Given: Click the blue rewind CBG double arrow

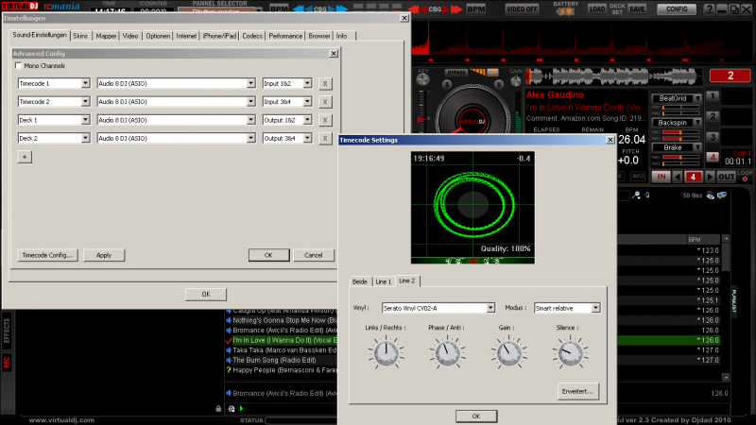Looking at the screenshot, I should (x=299, y=9).
